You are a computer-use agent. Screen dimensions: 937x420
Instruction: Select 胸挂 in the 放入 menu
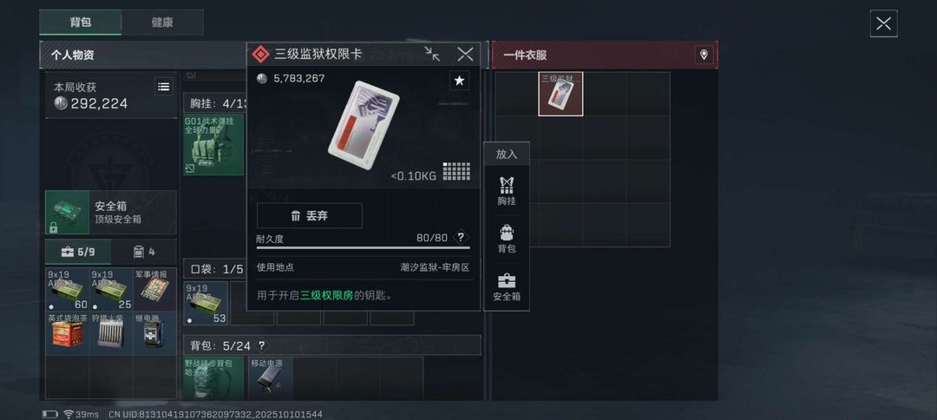click(x=506, y=191)
